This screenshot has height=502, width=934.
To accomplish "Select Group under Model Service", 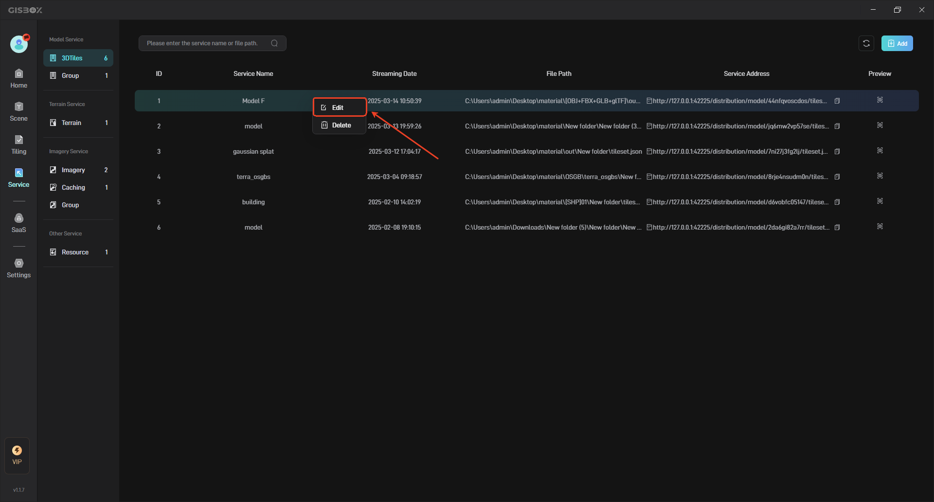I will point(78,75).
